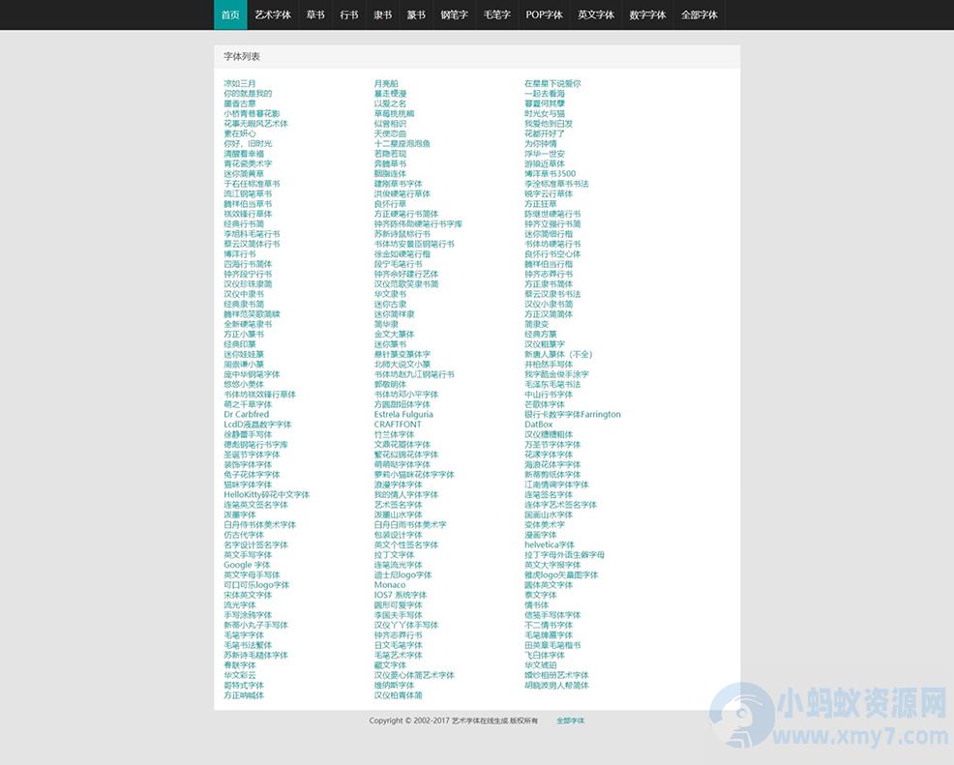Open the 十二星座泡泡鱼 font
Viewport: 954px width, 765px height.
click(402, 143)
